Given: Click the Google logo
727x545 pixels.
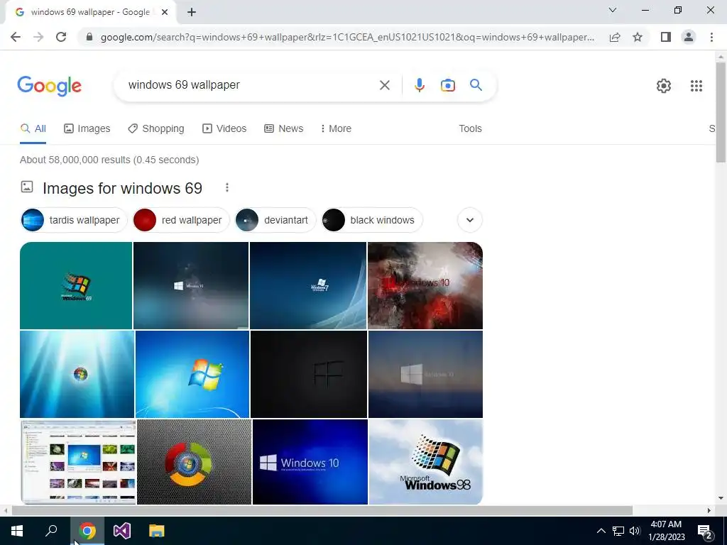Looking at the screenshot, I should click(49, 86).
